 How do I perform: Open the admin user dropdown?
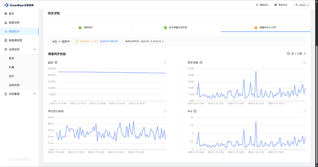pos(302,5)
